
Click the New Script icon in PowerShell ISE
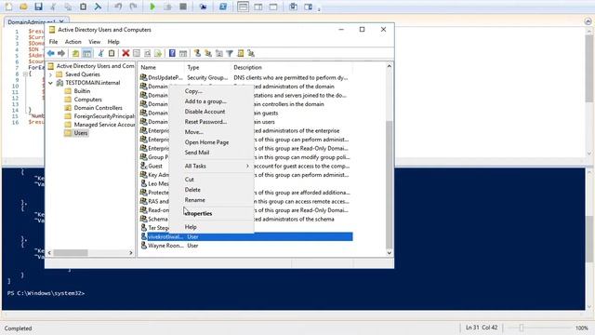pyautogui.click(x=8, y=7)
